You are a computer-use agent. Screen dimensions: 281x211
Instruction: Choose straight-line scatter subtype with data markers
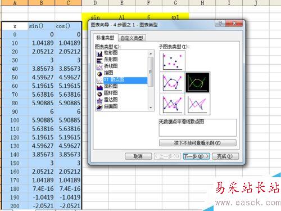point(173,104)
